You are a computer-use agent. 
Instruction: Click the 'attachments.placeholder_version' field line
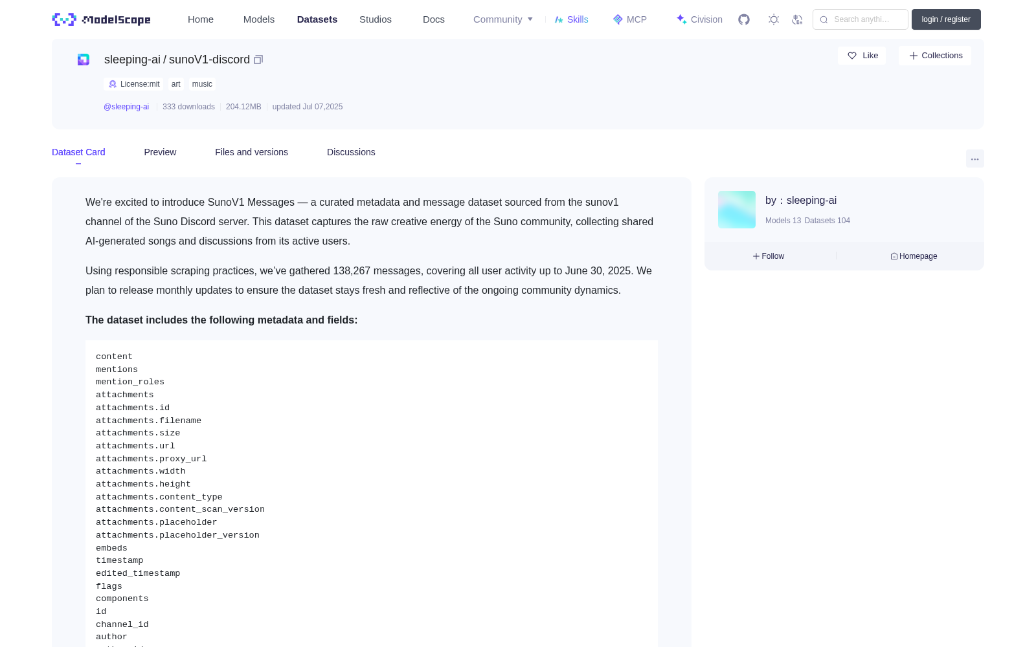pos(177,535)
